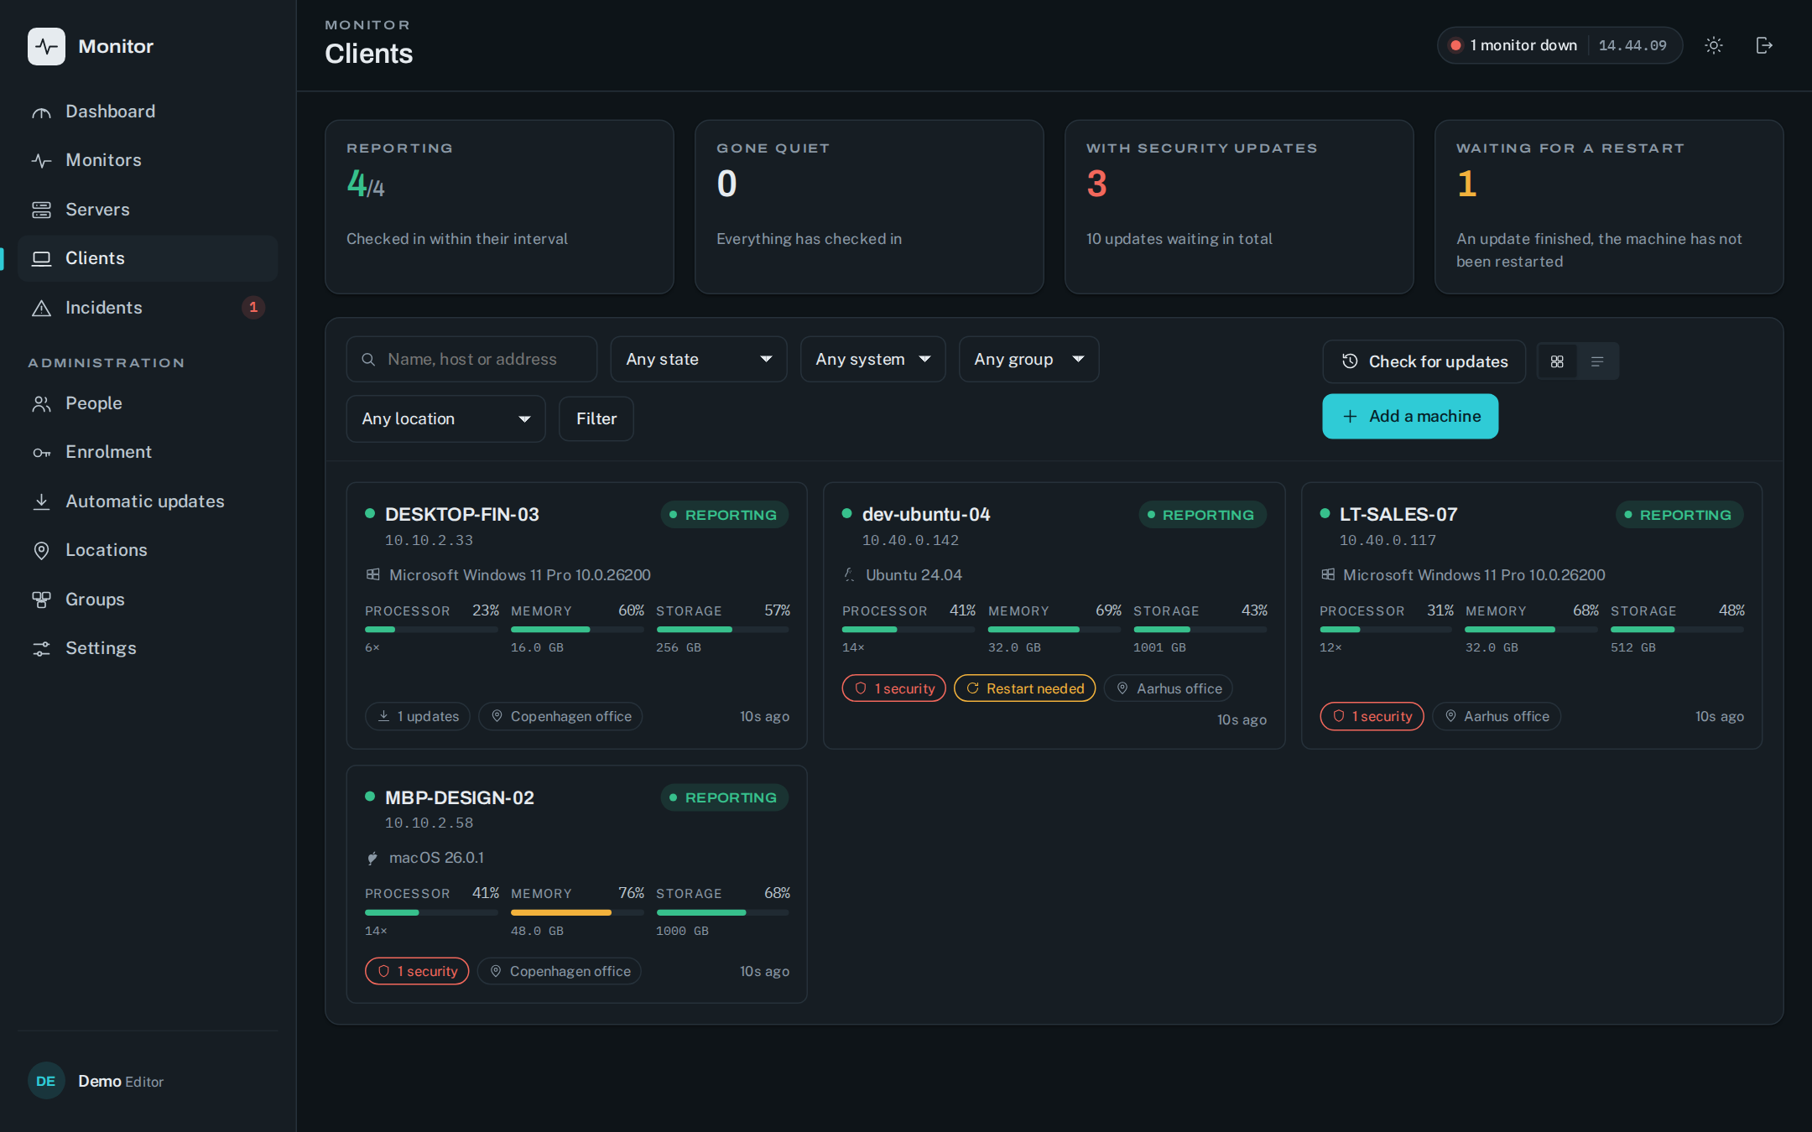The width and height of the screenshot is (1812, 1132).
Task: Open Incidents section
Action: (x=148, y=308)
